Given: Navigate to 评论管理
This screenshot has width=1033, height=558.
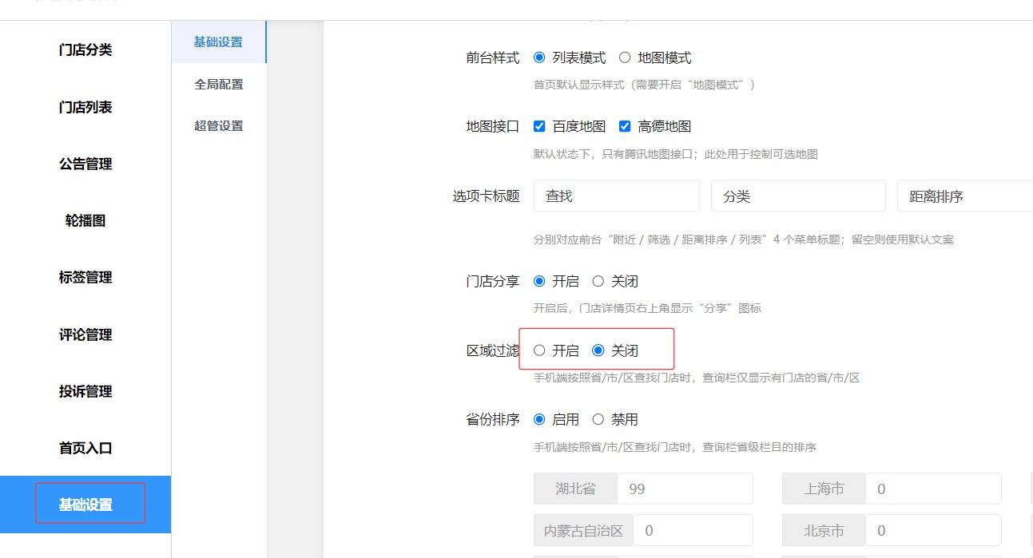Looking at the screenshot, I should 85,335.
